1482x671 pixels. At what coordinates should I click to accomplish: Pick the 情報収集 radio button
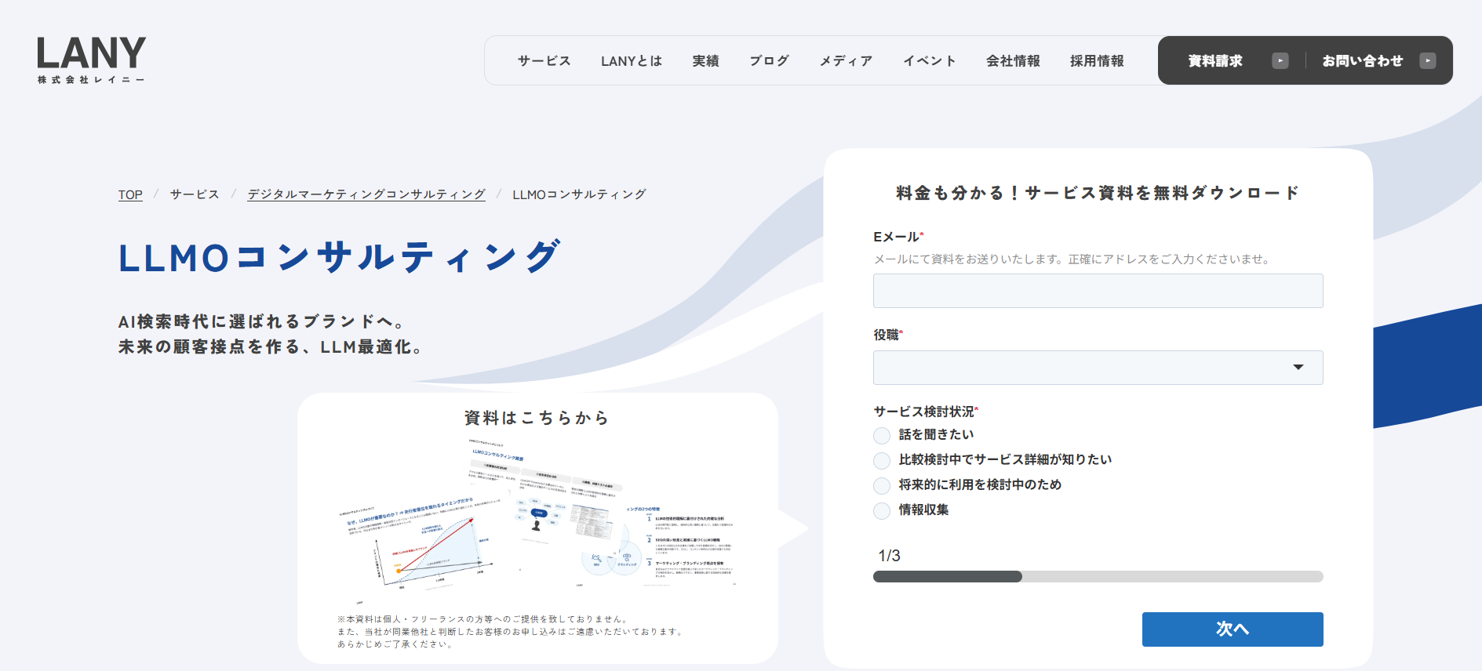click(x=883, y=511)
